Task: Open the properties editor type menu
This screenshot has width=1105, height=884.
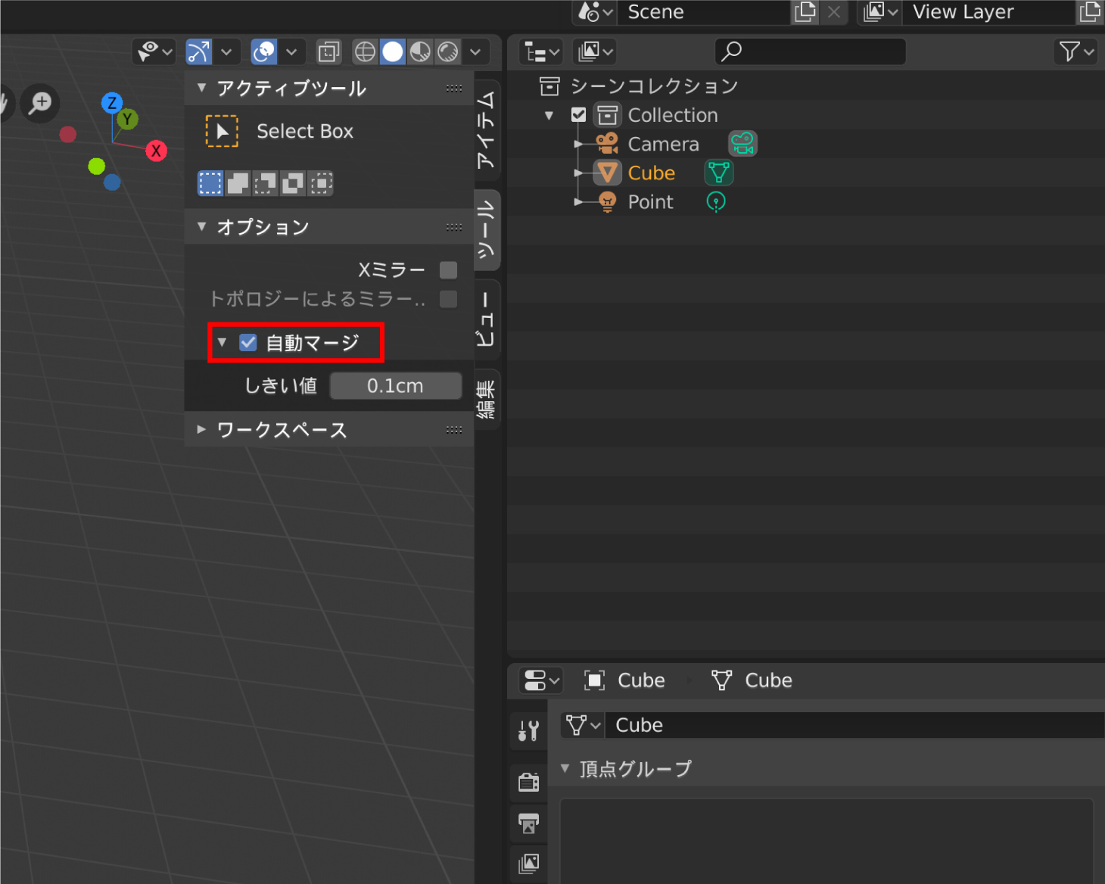Action: pos(541,680)
